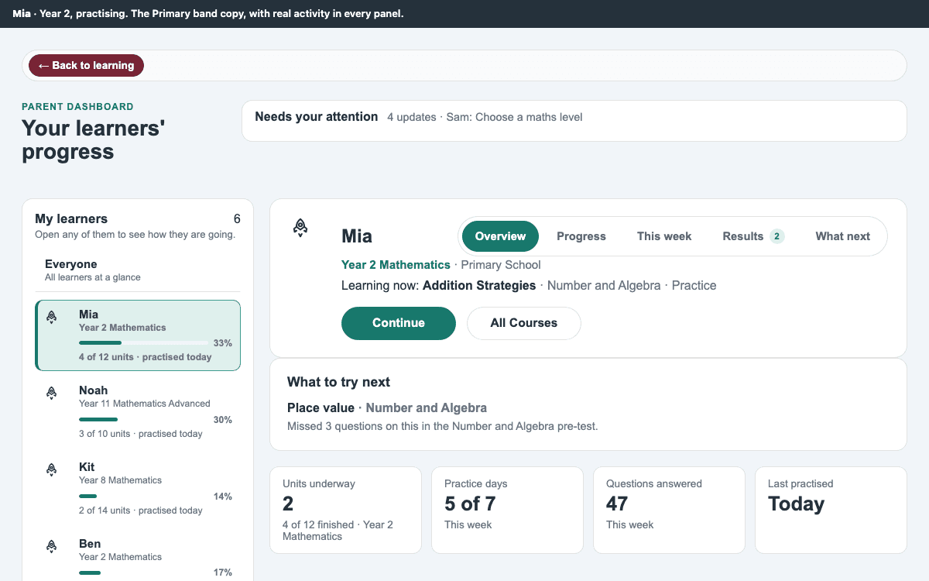This screenshot has height=581, width=929.
Task: Click the learner count 6
Action: [237, 219]
